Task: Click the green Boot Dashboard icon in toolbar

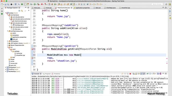Action: (x=22, y=4)
